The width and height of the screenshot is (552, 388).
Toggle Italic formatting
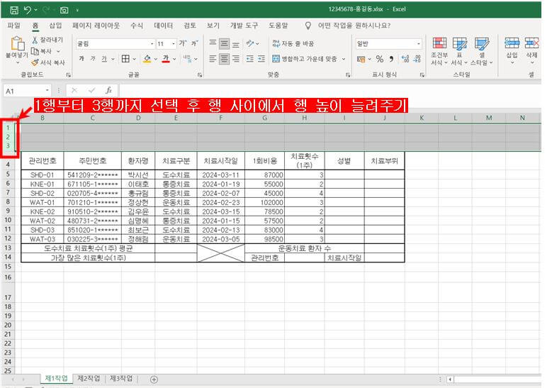[x=93, y=58]
